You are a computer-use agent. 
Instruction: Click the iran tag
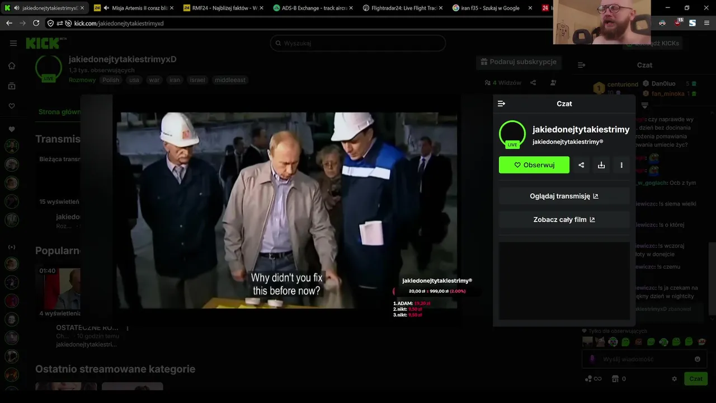tap(175, 80)
